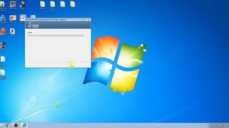Open the Baningo folder on desktop
Image resolution: width=229 pixels, height=128 pixels.
tap(43, 5)
